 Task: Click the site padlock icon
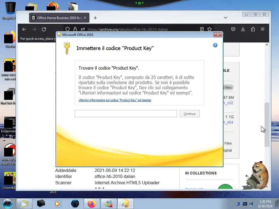[x=75, y=29]
